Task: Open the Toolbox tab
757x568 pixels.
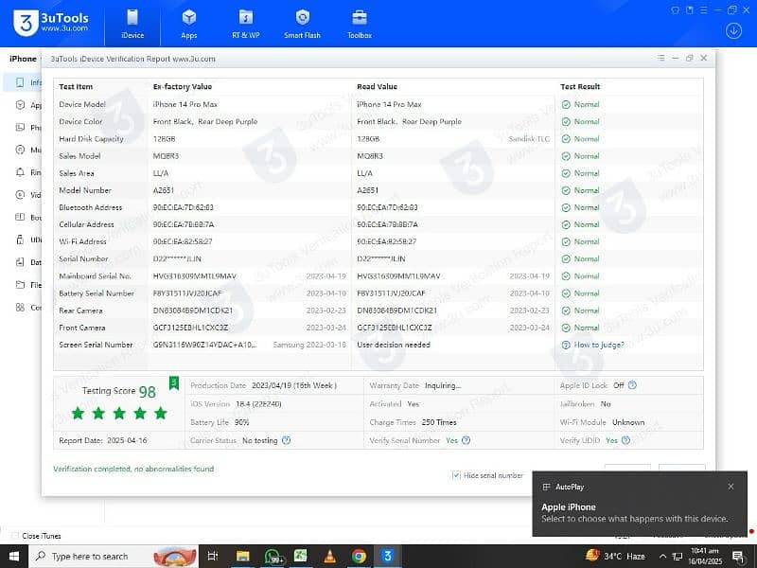Action: tap(360, 23)
